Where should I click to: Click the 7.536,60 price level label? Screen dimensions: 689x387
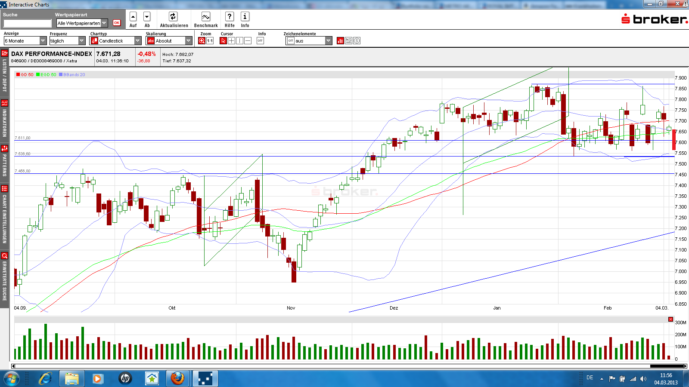[x=22, y=154]
